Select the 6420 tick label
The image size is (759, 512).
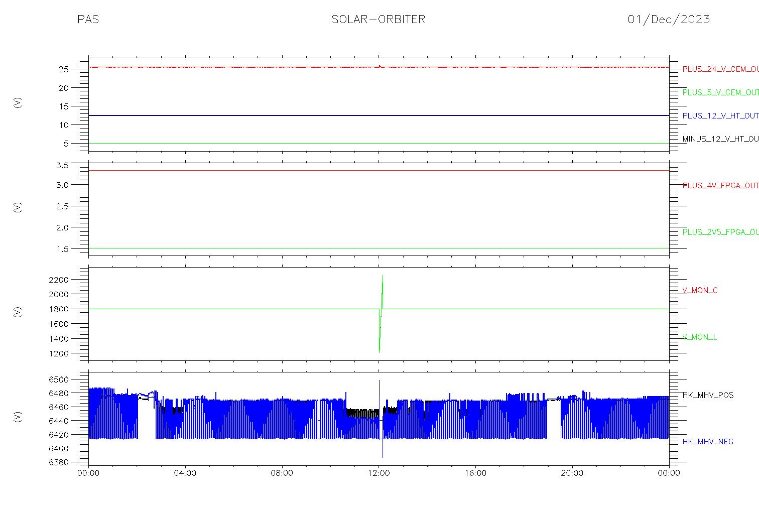point(59,435)
